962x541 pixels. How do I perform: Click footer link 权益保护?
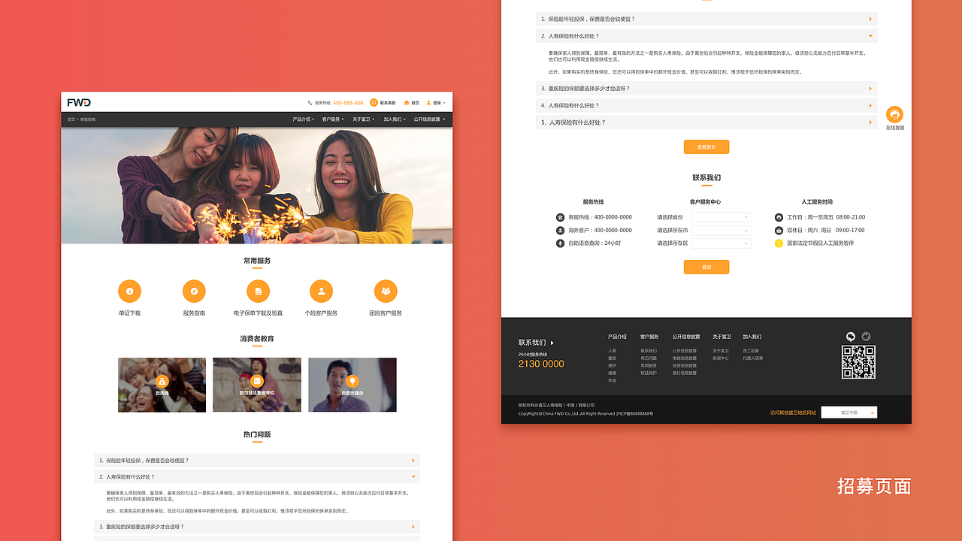649,373
